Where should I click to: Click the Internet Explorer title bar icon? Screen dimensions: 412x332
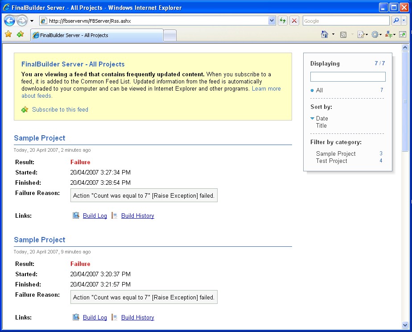pyautogui.click(x=6, y=7)
